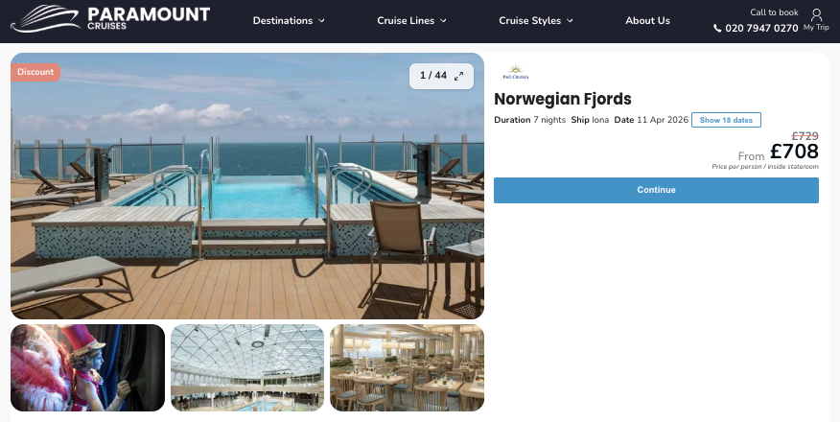Open My Trip account icon
Screen dimensions: 840x422
(816, 14)
